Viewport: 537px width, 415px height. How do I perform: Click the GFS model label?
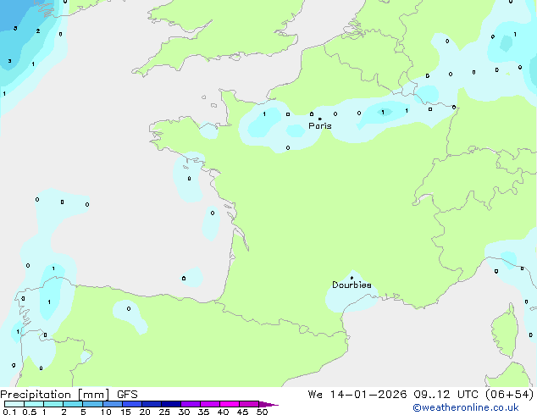127,394
